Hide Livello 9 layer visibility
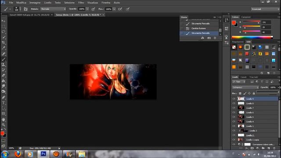281x158 pixels. pyautogui.click(x=234, y=99)
